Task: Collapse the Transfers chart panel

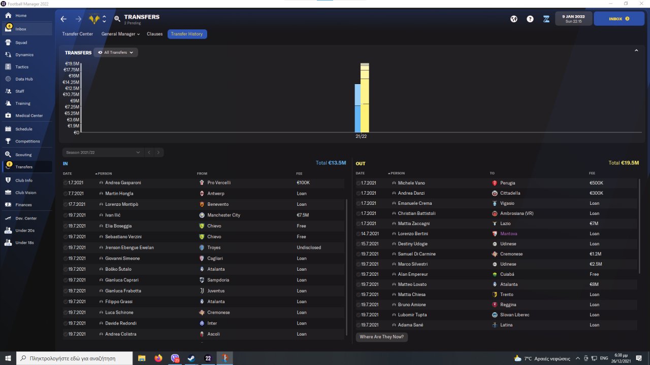Action: point(636,51)
